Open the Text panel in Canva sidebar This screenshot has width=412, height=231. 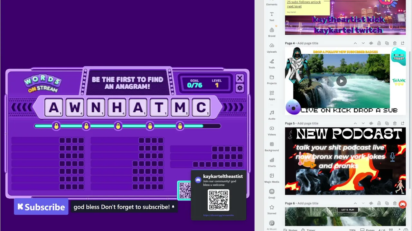(x=272, y=16)
